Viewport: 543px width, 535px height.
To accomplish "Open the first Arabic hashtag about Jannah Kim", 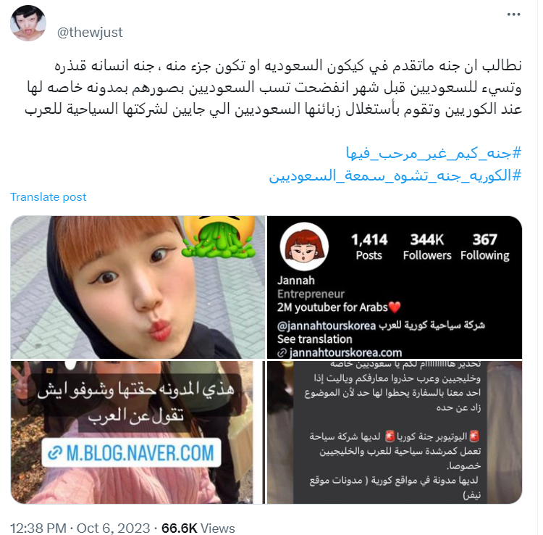I will click(x=434, y=153).
